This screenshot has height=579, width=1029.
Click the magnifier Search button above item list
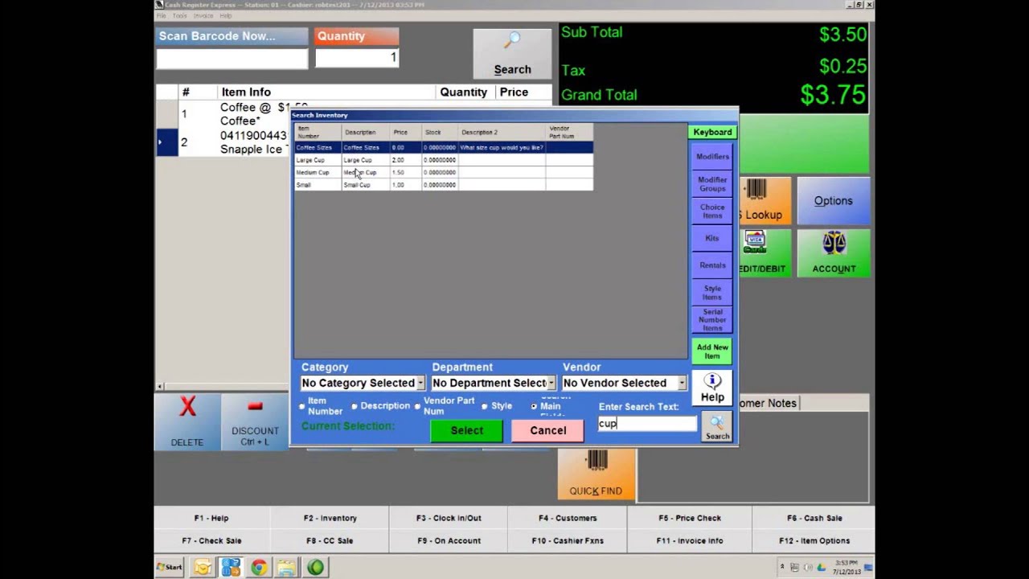512,53
